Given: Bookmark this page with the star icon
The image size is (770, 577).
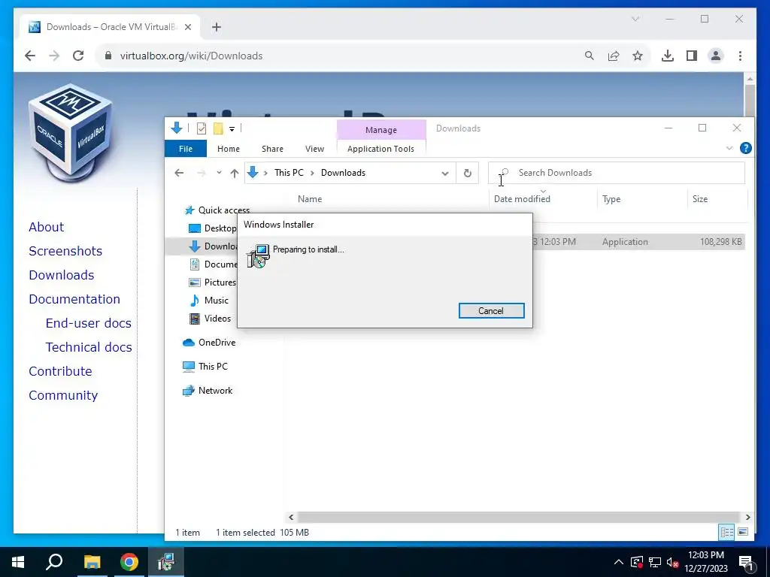Looking at the screenshot, I should coord(638,56).
